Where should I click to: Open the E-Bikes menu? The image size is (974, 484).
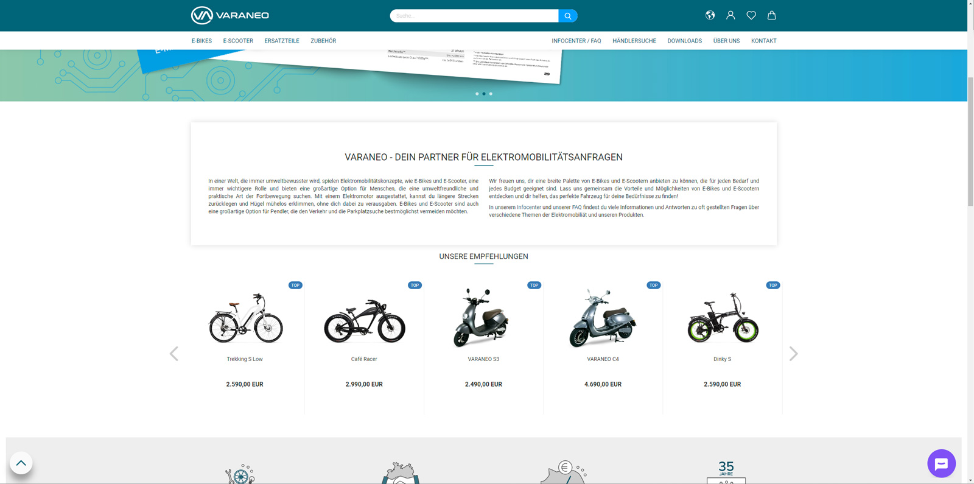point(201,41)
